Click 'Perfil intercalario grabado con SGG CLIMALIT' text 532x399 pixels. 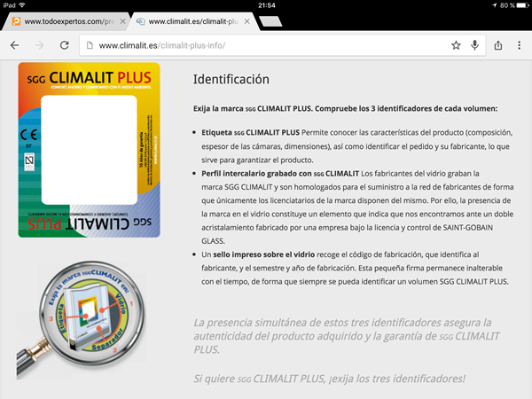pos(280,174)
